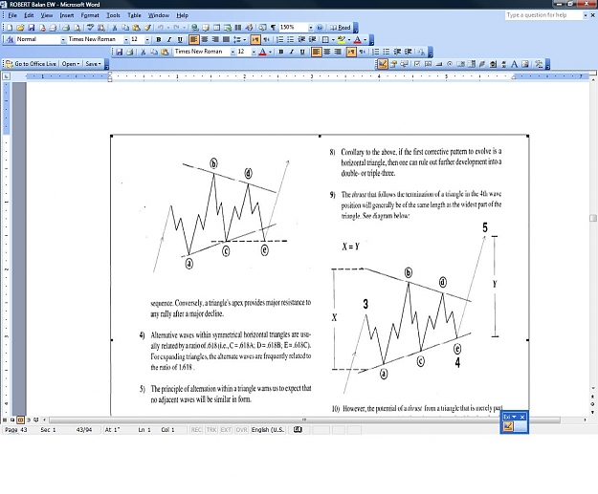Insert a Label control (A icon)
The image size is (598, 494).
[514, 64]
